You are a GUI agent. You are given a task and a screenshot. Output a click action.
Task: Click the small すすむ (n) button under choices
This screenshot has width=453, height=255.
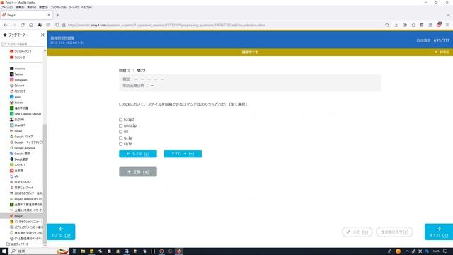[183, 154]
